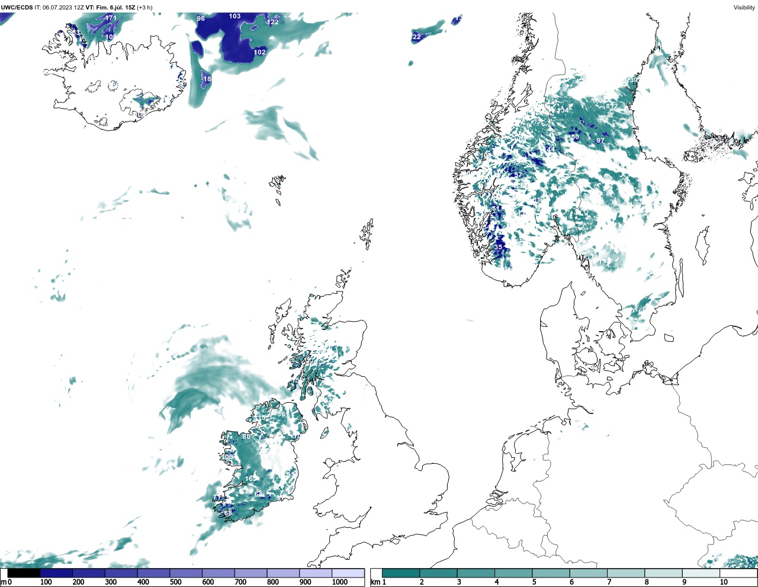Click the 500–600 m legend swatch
Screen dimensions: 758x587
[186, 573]
